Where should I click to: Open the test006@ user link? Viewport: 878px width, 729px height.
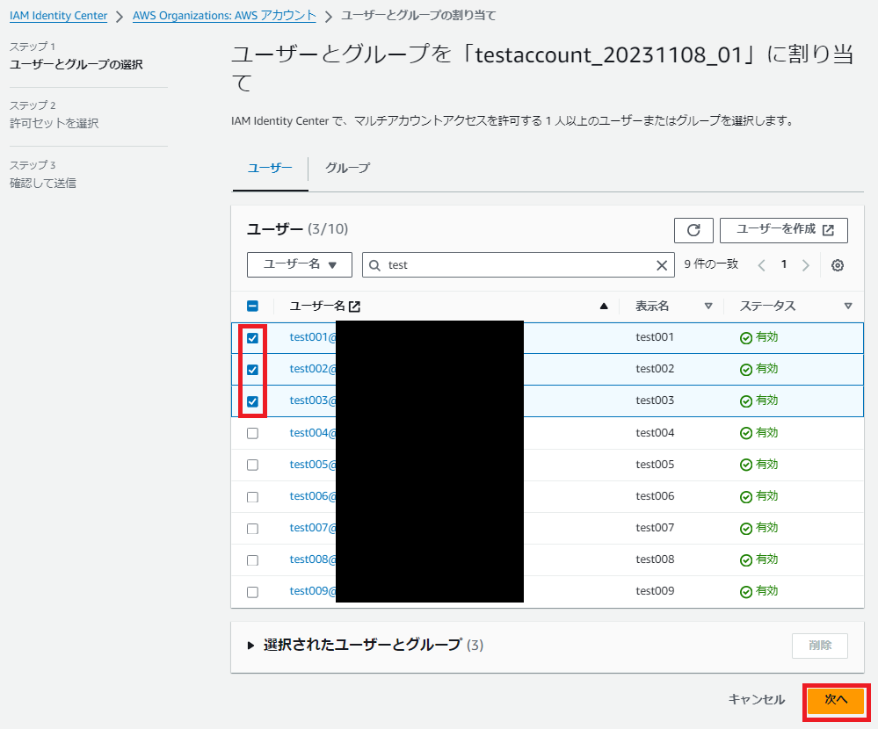313,496
